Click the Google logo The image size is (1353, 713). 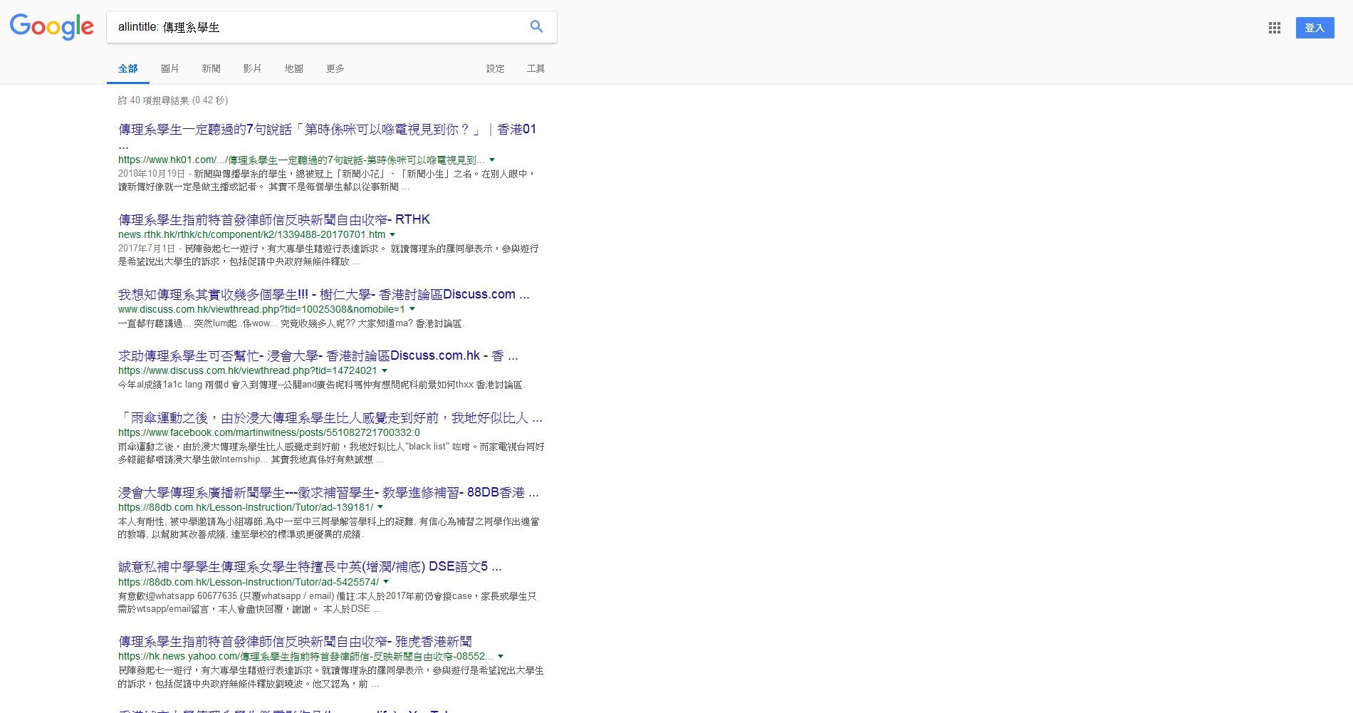51,27
